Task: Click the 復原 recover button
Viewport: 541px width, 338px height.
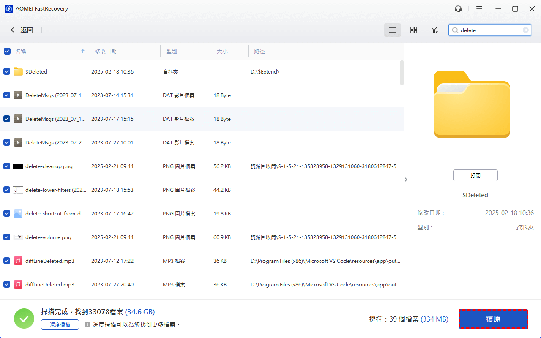Action: 493,319
